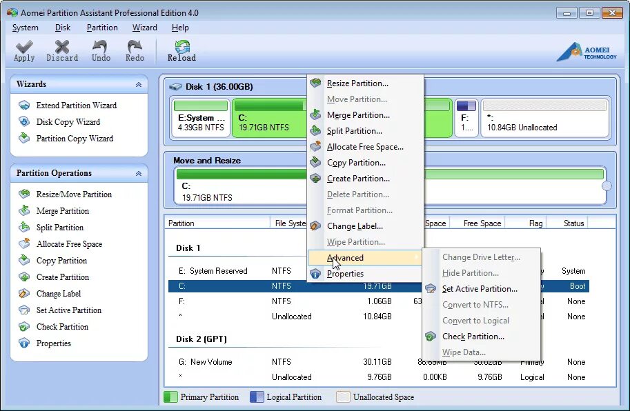Click the Redo arrow toolbar icon
Image resolution: width=630 pixels, height=411 pixels.
(135, 47)
